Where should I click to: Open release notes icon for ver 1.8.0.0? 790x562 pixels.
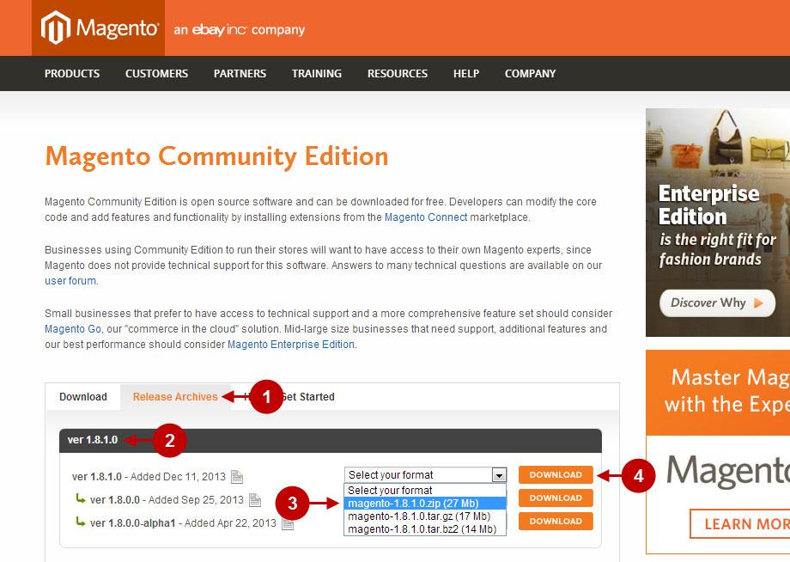pos(255,500)
